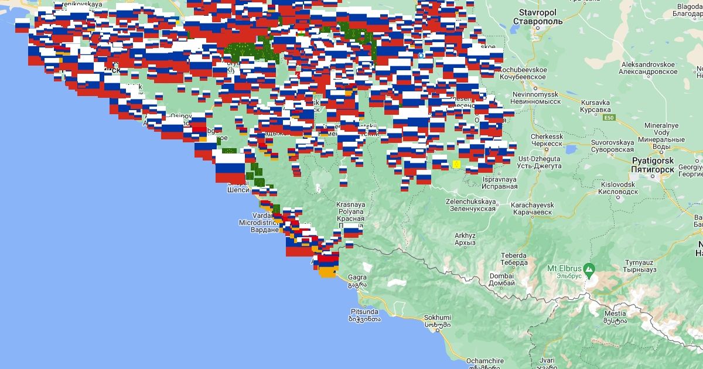The image size is (703, 369).
Task: Click the Russian flag over Krasnaya Polyana label
Action: (351, 231)
